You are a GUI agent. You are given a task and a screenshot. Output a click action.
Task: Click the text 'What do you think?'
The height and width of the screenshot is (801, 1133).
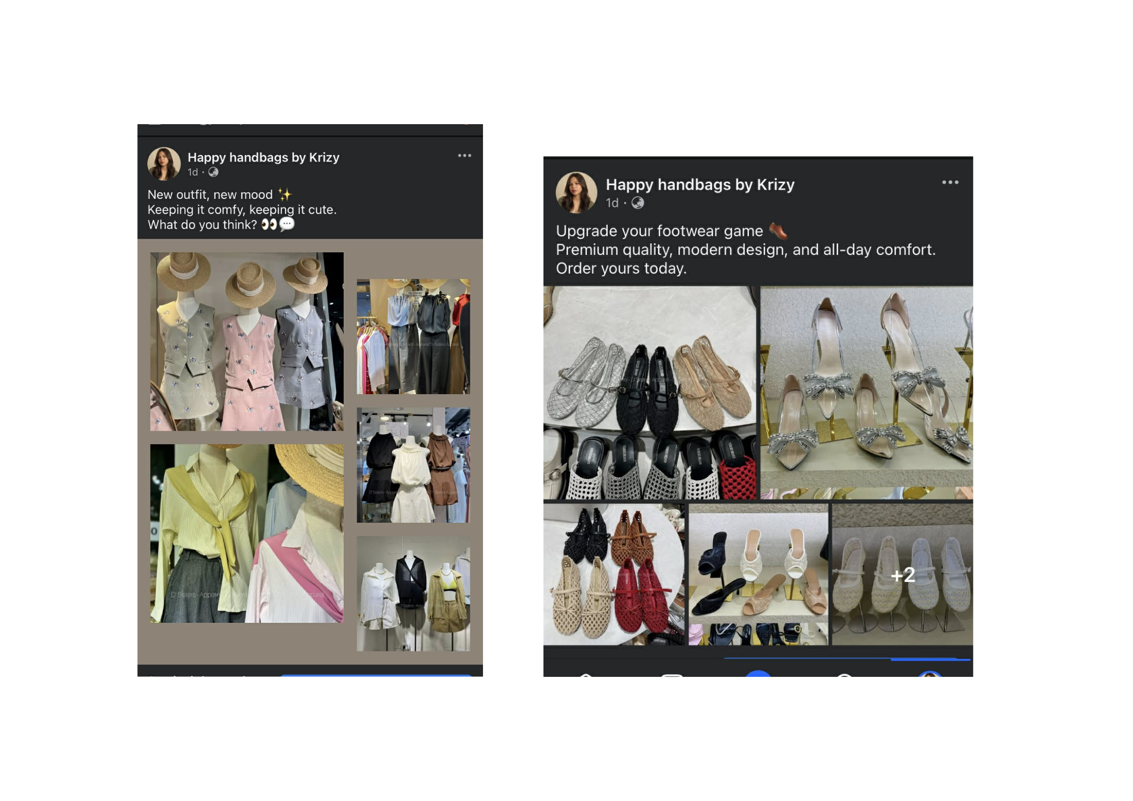tap(202, 225)
